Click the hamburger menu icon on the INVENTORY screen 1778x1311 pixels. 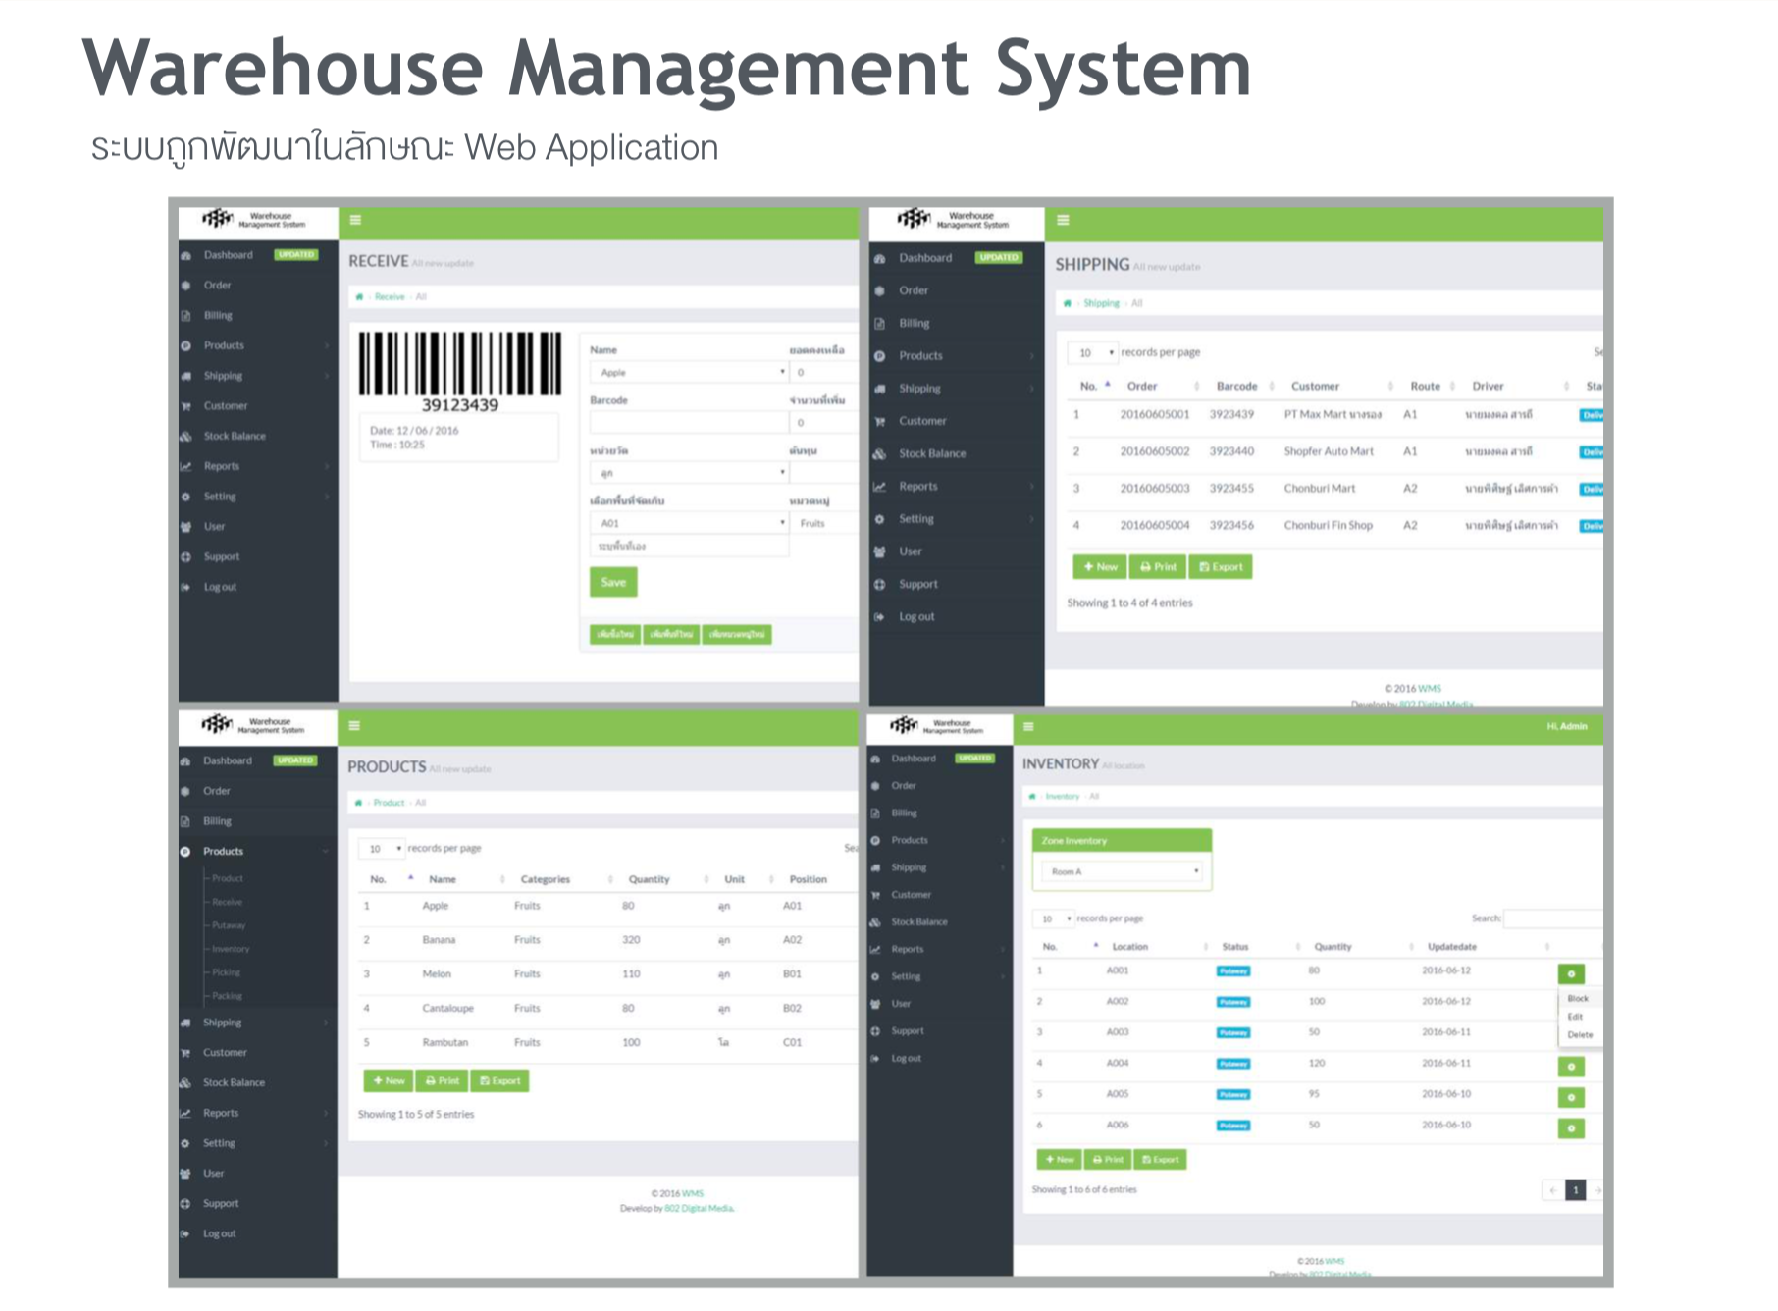1028,727
